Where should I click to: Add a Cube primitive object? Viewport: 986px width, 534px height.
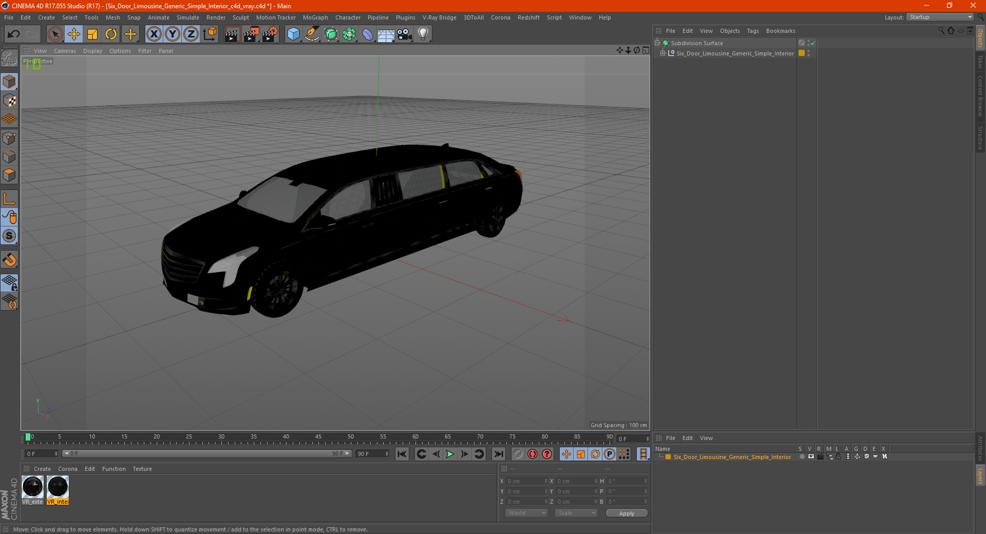click(293, 34)
